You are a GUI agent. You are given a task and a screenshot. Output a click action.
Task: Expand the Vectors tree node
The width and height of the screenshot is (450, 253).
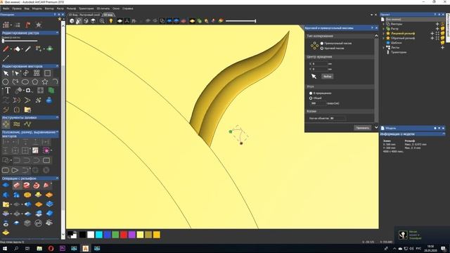[384, 24]
